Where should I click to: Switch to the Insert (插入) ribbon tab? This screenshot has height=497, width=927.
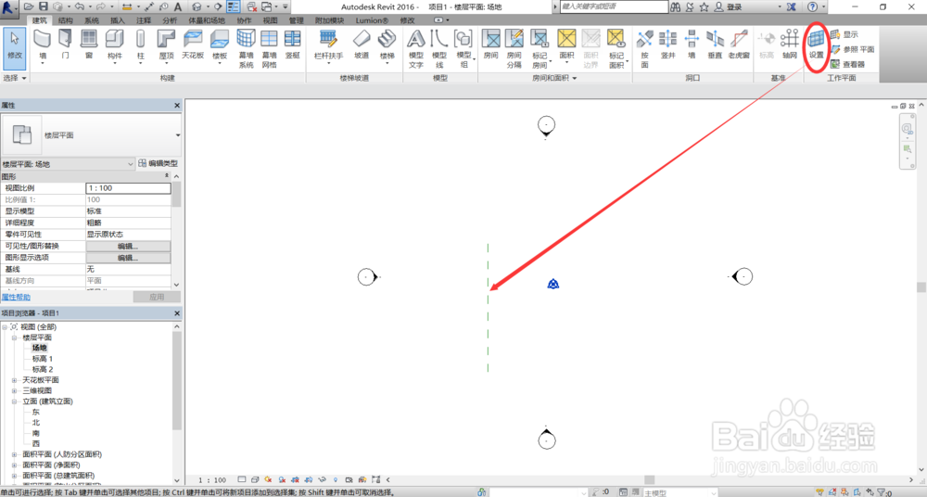tap(118, 20)
